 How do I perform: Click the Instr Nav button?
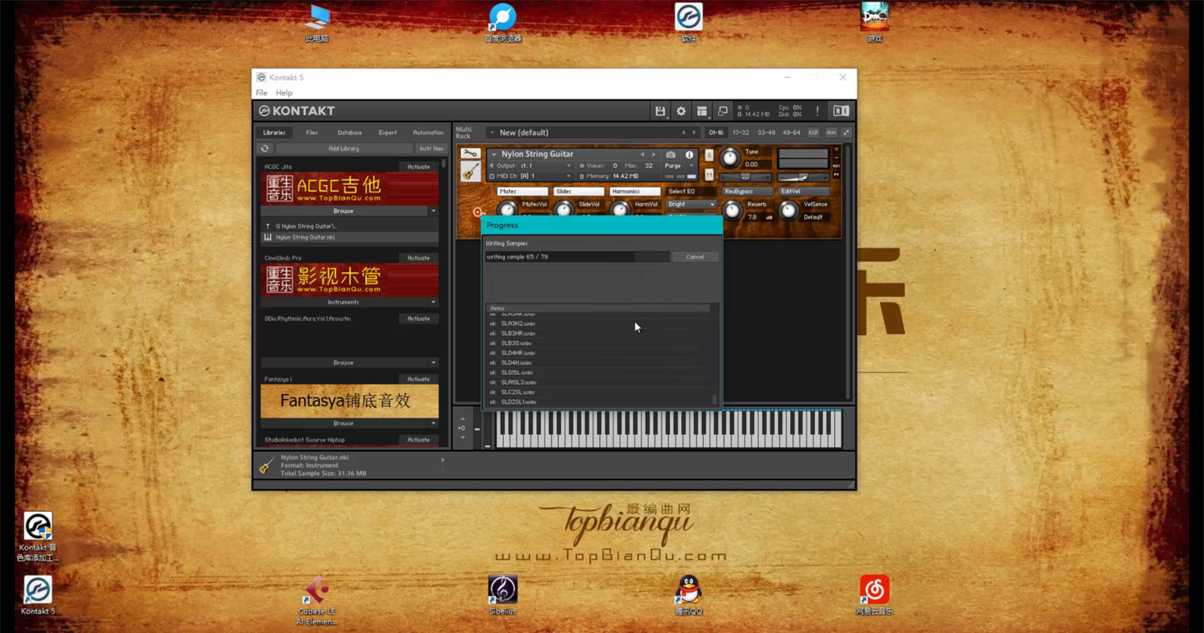point(431,149)
